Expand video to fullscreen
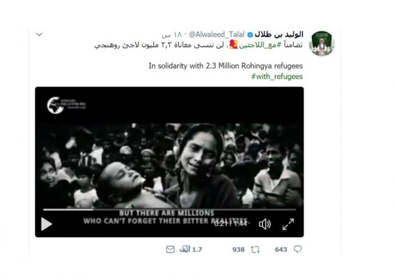Viewport: 397px width, 280px height. [x=288, y=224]
